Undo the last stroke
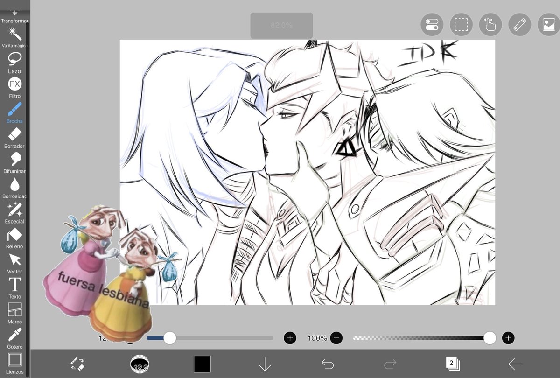Screen dimensions: 560x378 pos(328,364)
